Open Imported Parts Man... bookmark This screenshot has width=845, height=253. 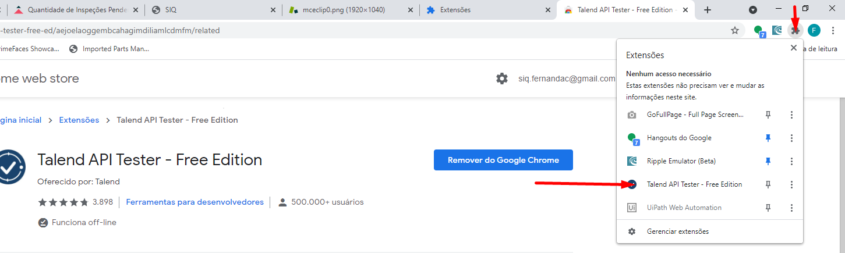pyautogui.click(x=109, y=49)
